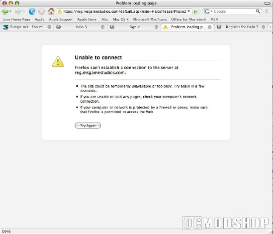Close the Sign In tab

pyautogui.click(x=156, y=27)
